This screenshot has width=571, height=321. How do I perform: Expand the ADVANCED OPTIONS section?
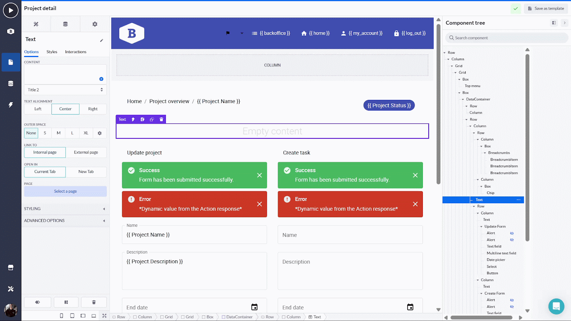point(65,221)
